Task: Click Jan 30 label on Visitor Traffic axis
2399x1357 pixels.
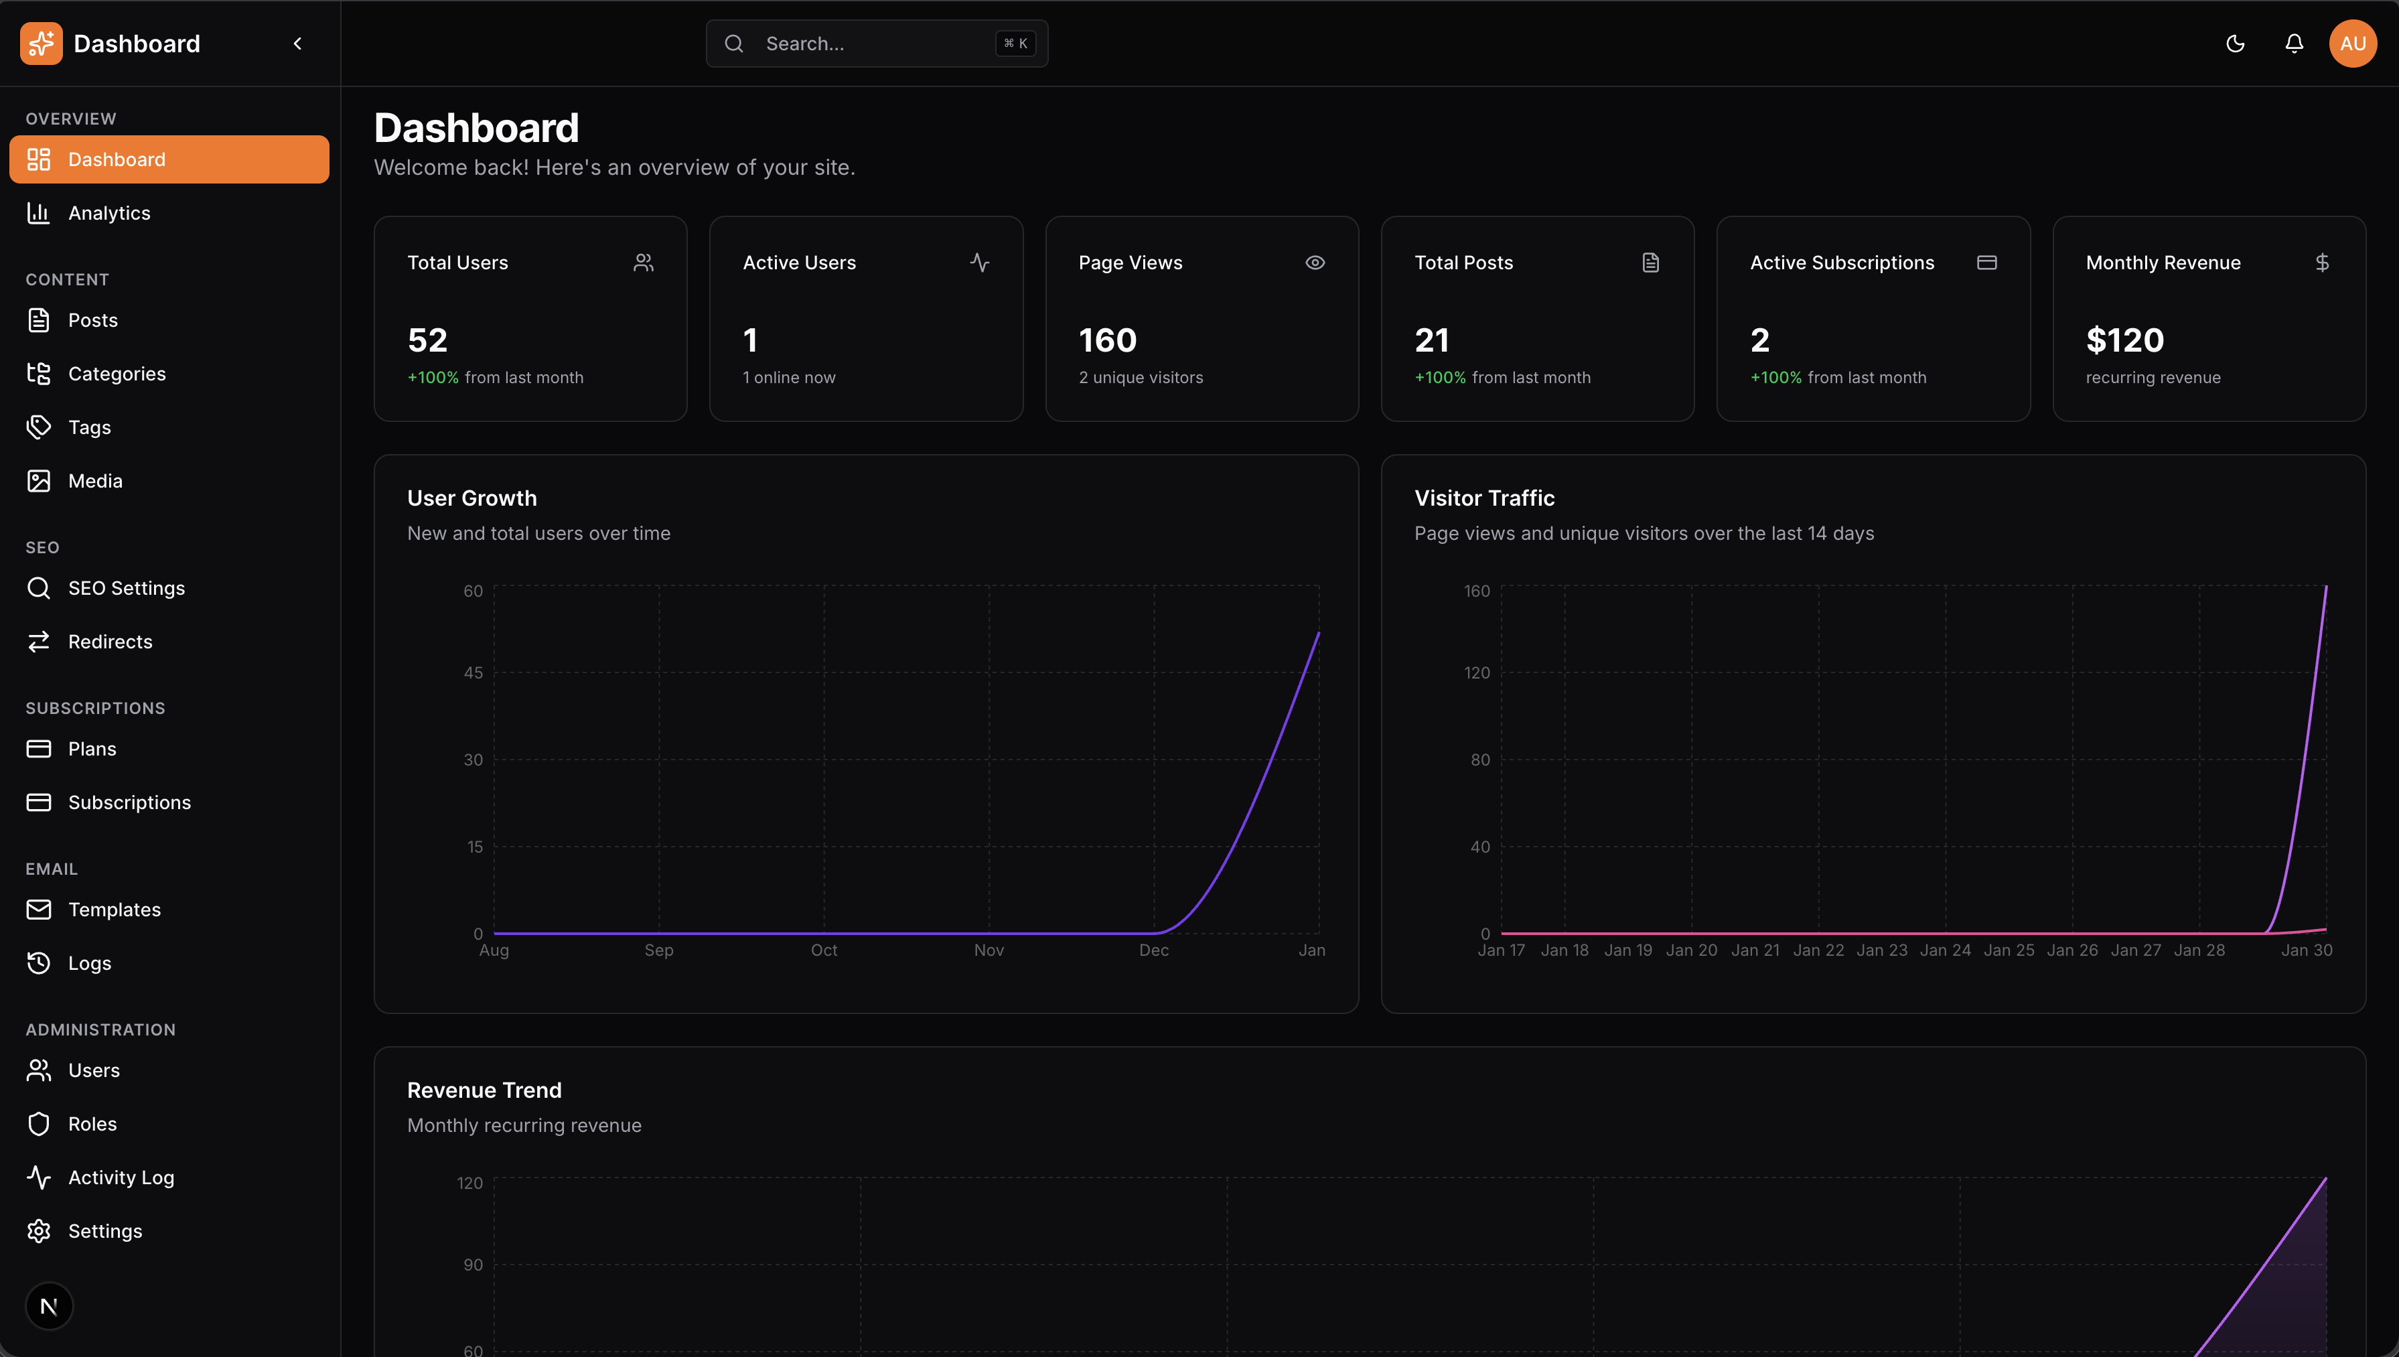Action: pos(2306,950)
